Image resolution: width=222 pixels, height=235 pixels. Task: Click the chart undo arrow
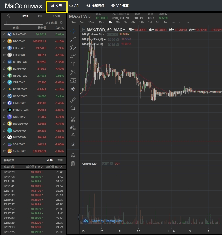point(180,22)
